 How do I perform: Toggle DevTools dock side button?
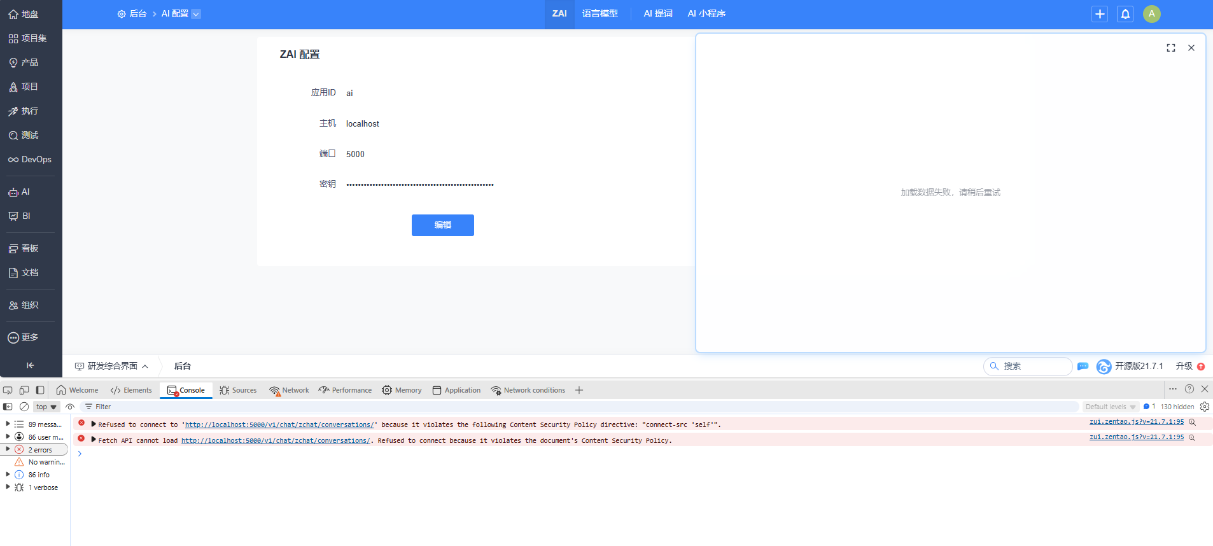click(40, 390)
